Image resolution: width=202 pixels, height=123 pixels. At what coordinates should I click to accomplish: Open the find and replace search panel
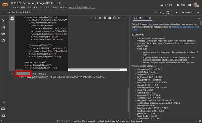tap(3, 21)
